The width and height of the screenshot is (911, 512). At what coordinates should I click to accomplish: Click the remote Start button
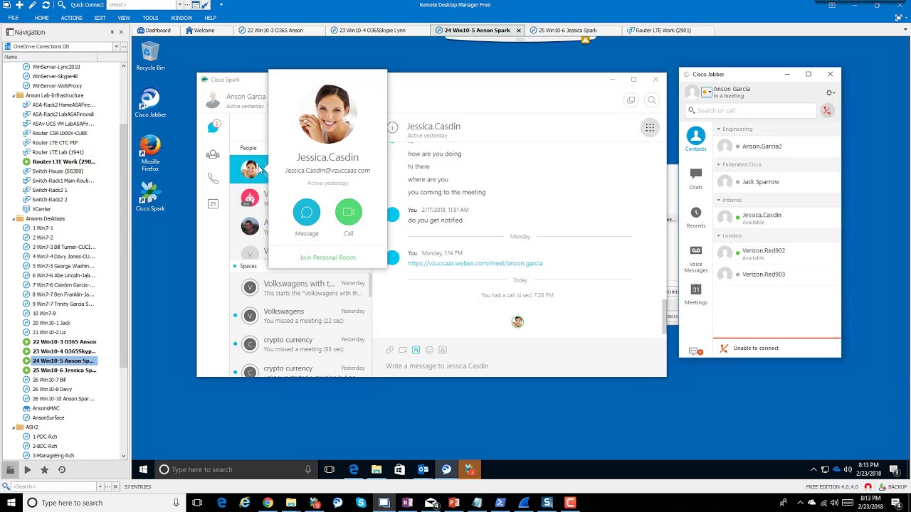coord(143,469)
